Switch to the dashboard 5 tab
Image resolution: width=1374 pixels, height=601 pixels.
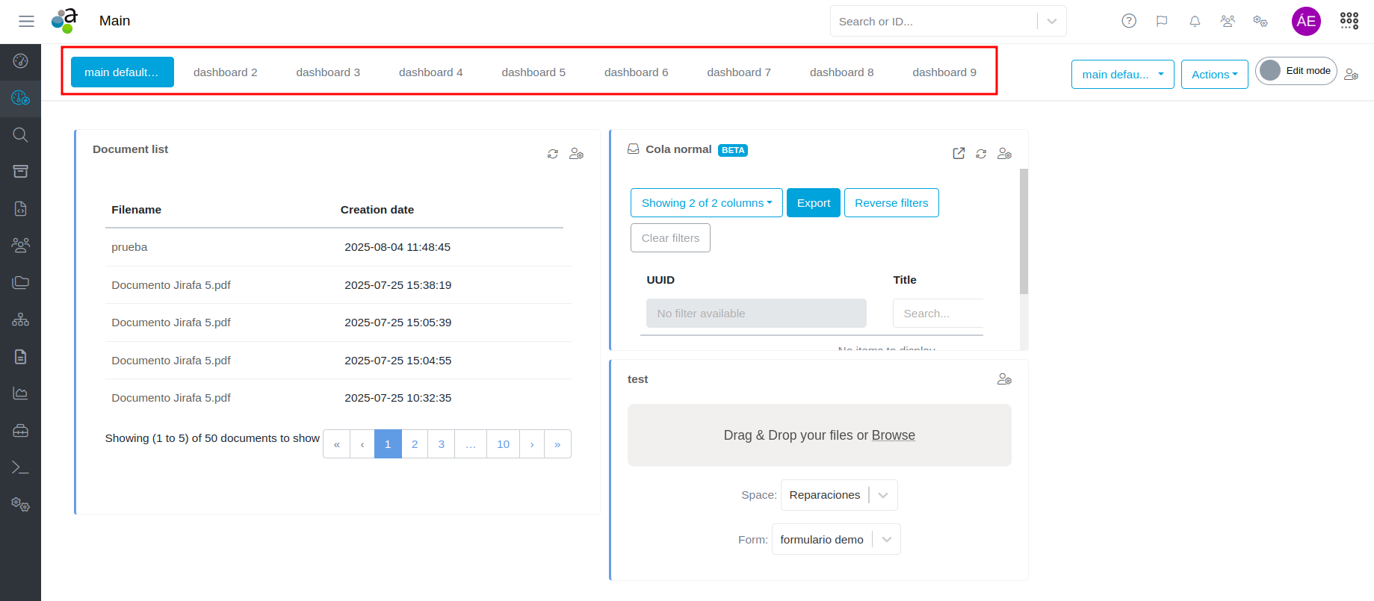point(533,72)
